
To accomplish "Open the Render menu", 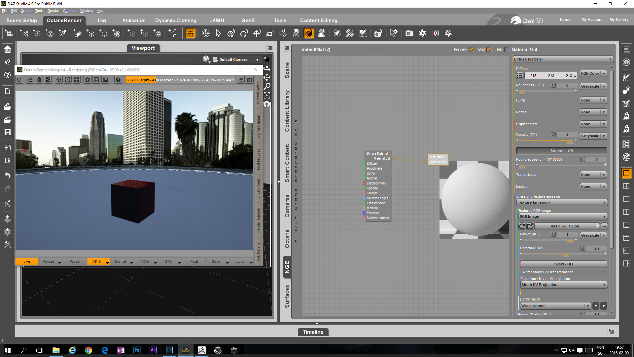I will (x=53, y=11).
